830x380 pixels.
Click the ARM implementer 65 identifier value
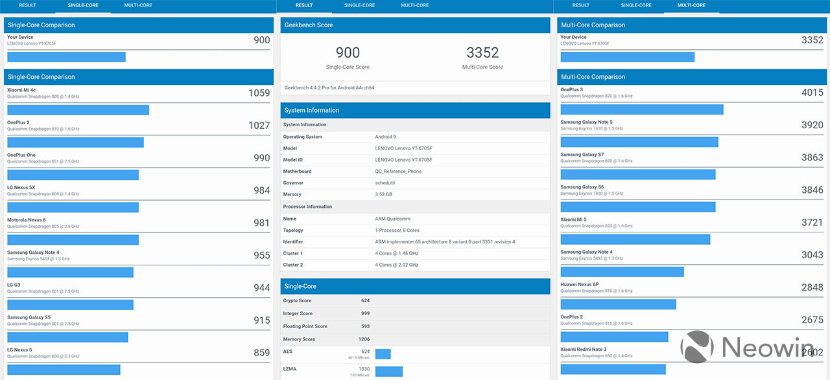[445, 242]
